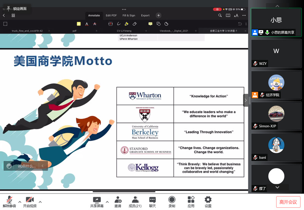Collapse the participants side panel arrow
The image size is (304, 210).
click(x=246, y=100)
